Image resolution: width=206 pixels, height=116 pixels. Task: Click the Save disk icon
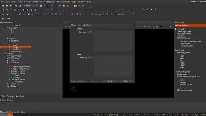pos(11,6)
